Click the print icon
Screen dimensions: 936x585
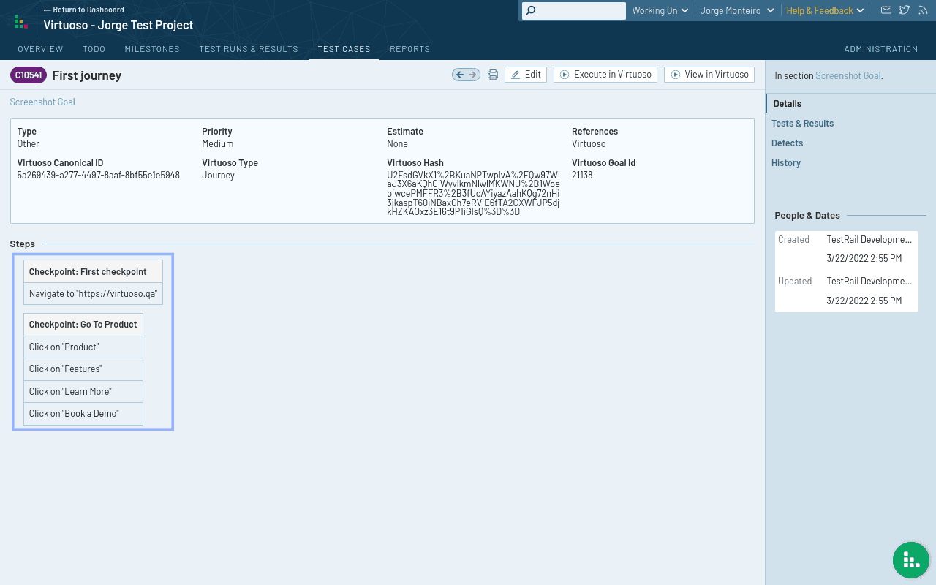click(493, 75)
